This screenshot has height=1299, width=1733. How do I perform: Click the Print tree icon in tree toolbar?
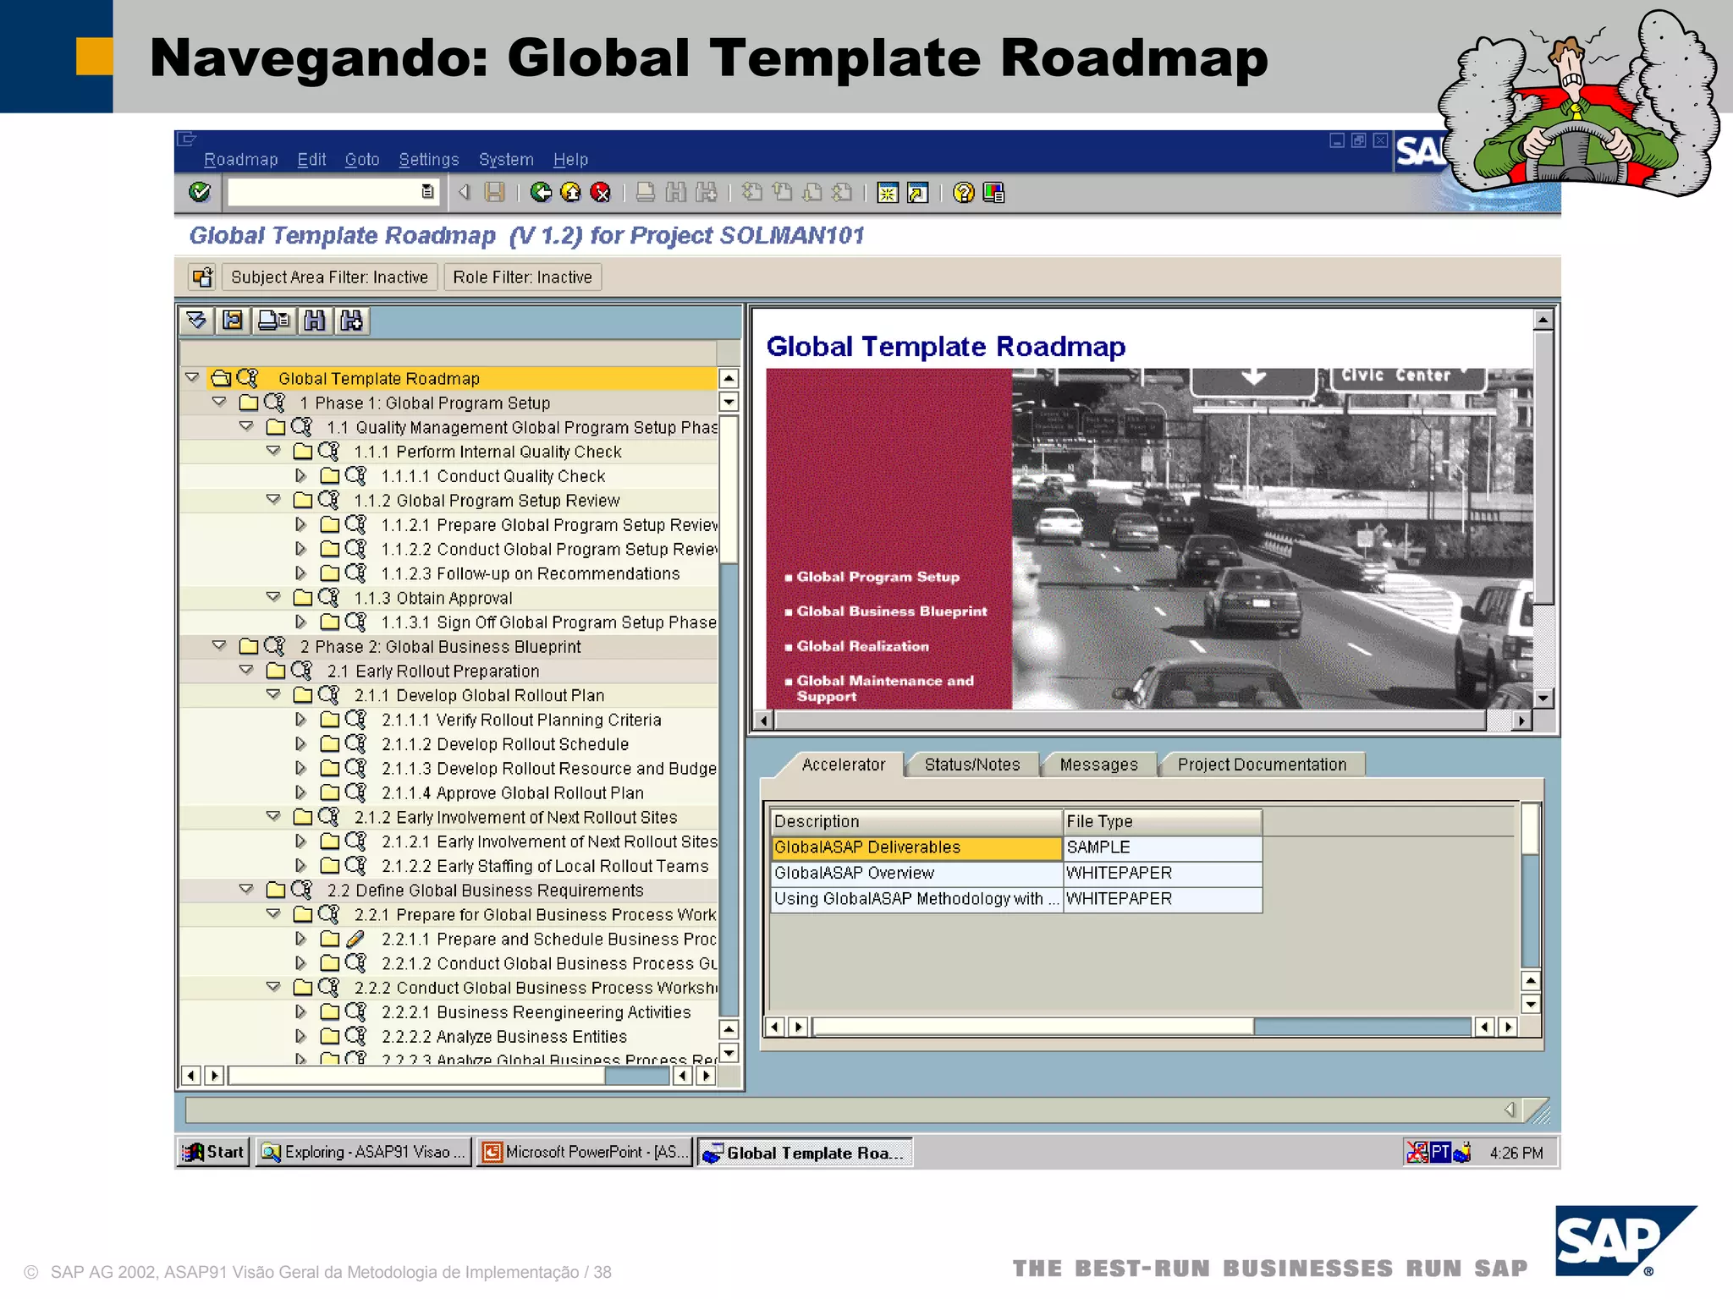coord(273,321)
